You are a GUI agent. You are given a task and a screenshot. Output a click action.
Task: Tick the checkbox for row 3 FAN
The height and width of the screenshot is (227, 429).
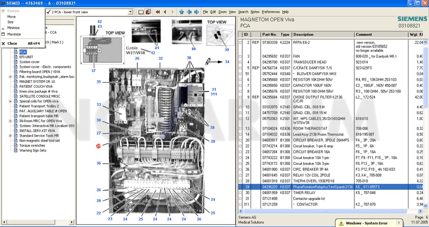(240, 56)
